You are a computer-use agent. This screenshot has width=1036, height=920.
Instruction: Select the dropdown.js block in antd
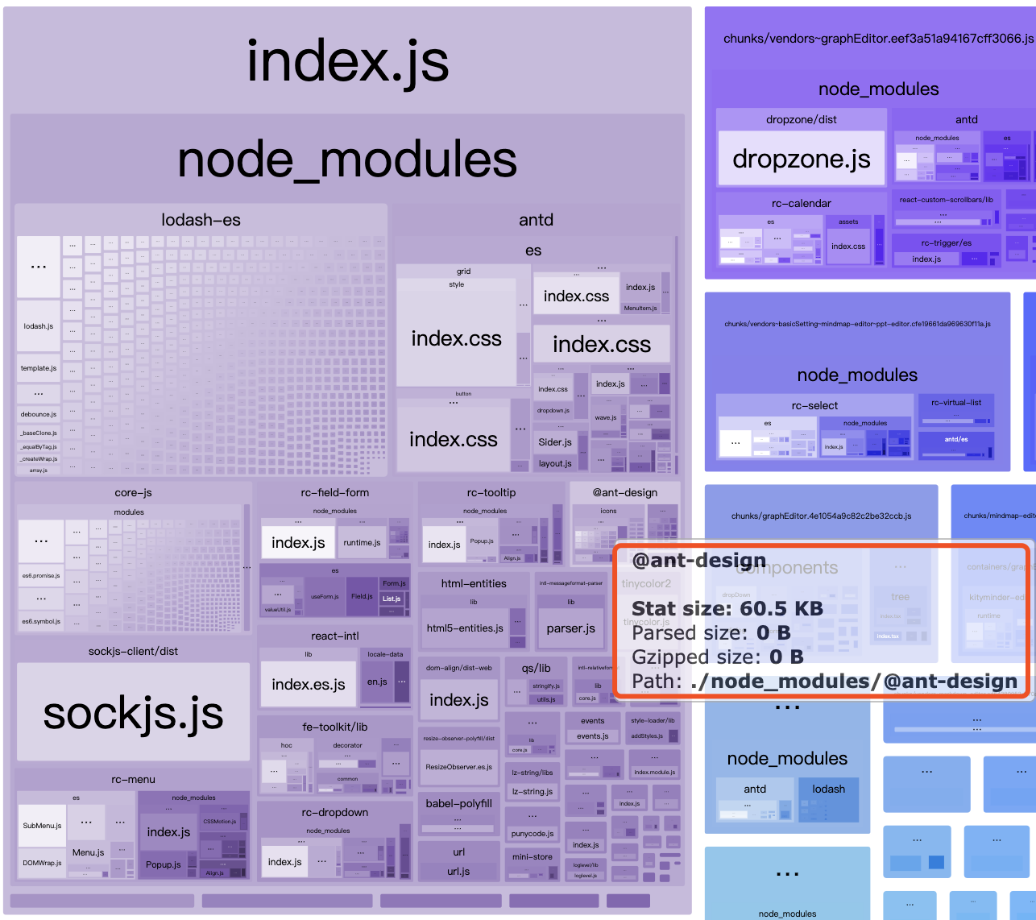pyautogui.click(x=553, y=410)
